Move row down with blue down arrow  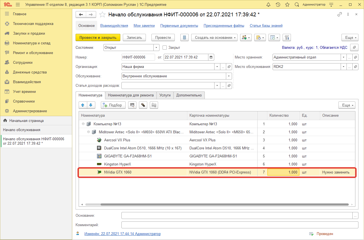(91, 105)
